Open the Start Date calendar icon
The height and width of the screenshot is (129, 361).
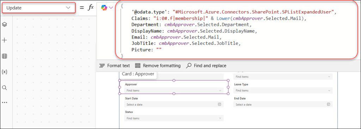coord(219,104)
